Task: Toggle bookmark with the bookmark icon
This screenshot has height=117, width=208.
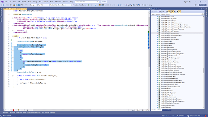Action: pos(143,5)
